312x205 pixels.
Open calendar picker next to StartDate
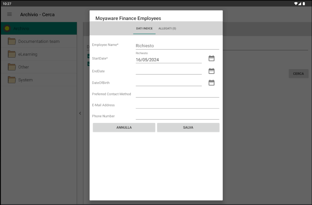click(211, 58)
